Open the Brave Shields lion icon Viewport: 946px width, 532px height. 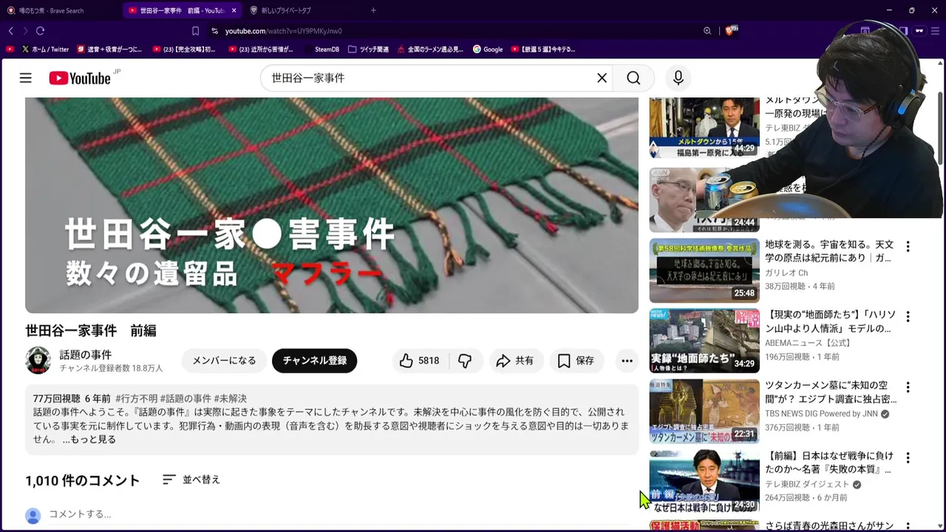pyautogui.click(x=730, y=31)
